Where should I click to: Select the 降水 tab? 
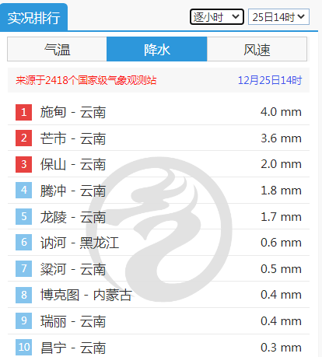tap(157, 49)
